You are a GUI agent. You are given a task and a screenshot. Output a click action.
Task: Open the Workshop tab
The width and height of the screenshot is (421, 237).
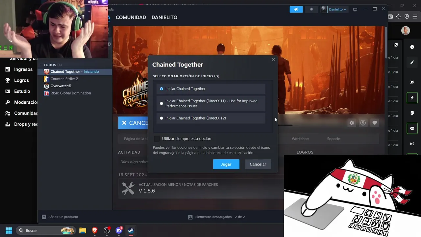[300, 139]
